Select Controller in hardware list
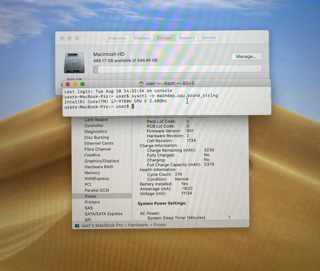The width and height of the screenshot is (320, 271). coord(94,125)
